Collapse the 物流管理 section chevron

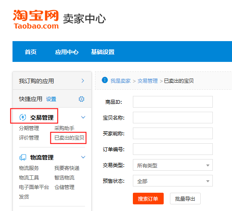click(x=83, y=157)
